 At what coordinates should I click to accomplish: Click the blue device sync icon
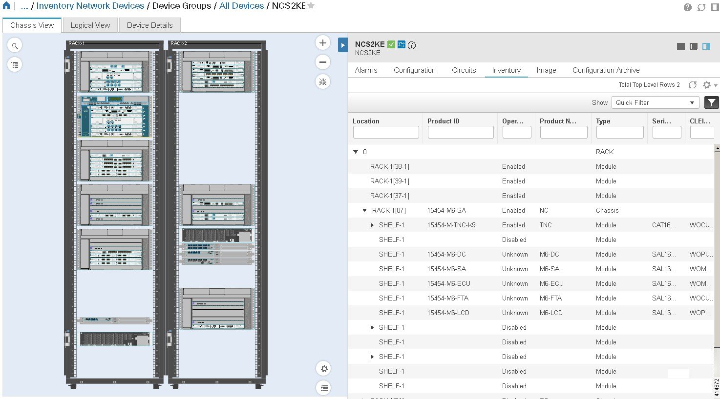click(x=402, y=44)
